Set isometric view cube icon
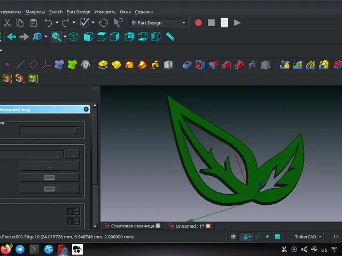The width and height of the screenshot is (342, 256). 74,37
